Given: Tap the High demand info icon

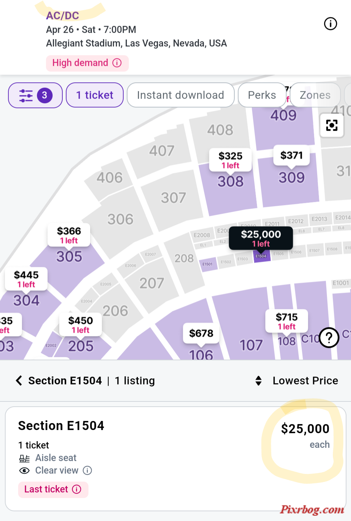Looking at the screenshot, I should pos(117,63).
